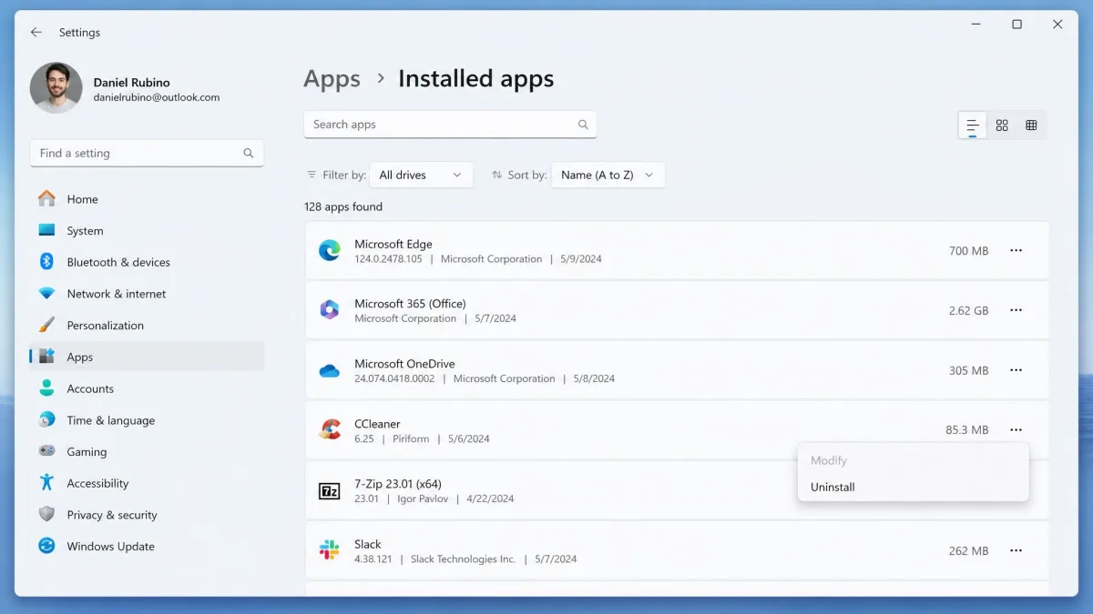Screen dimensions: 1093x614
Task: Click the CCleaner three-dots button
Action: click(1016, 429)
